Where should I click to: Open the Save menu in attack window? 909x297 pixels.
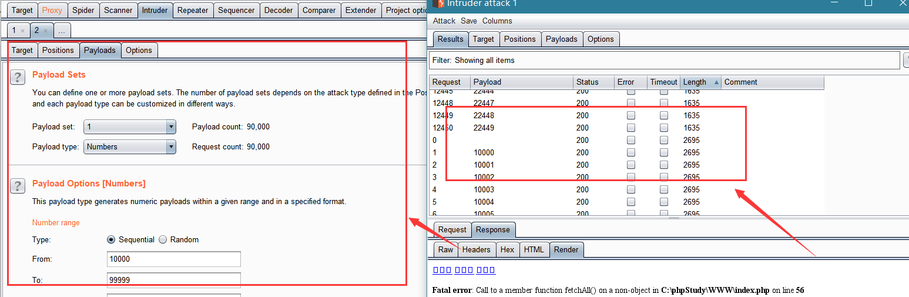[x=469, y=21]
